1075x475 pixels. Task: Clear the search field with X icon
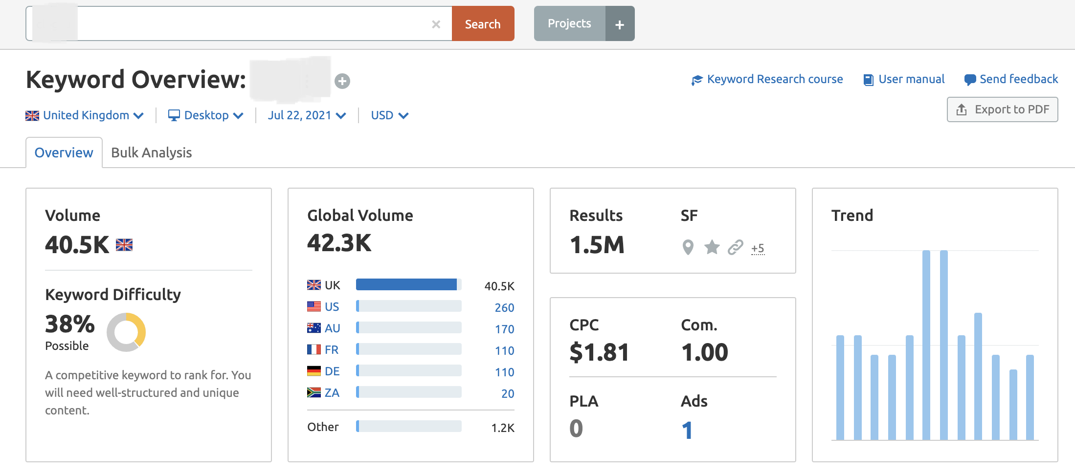(x=436, y=24)
